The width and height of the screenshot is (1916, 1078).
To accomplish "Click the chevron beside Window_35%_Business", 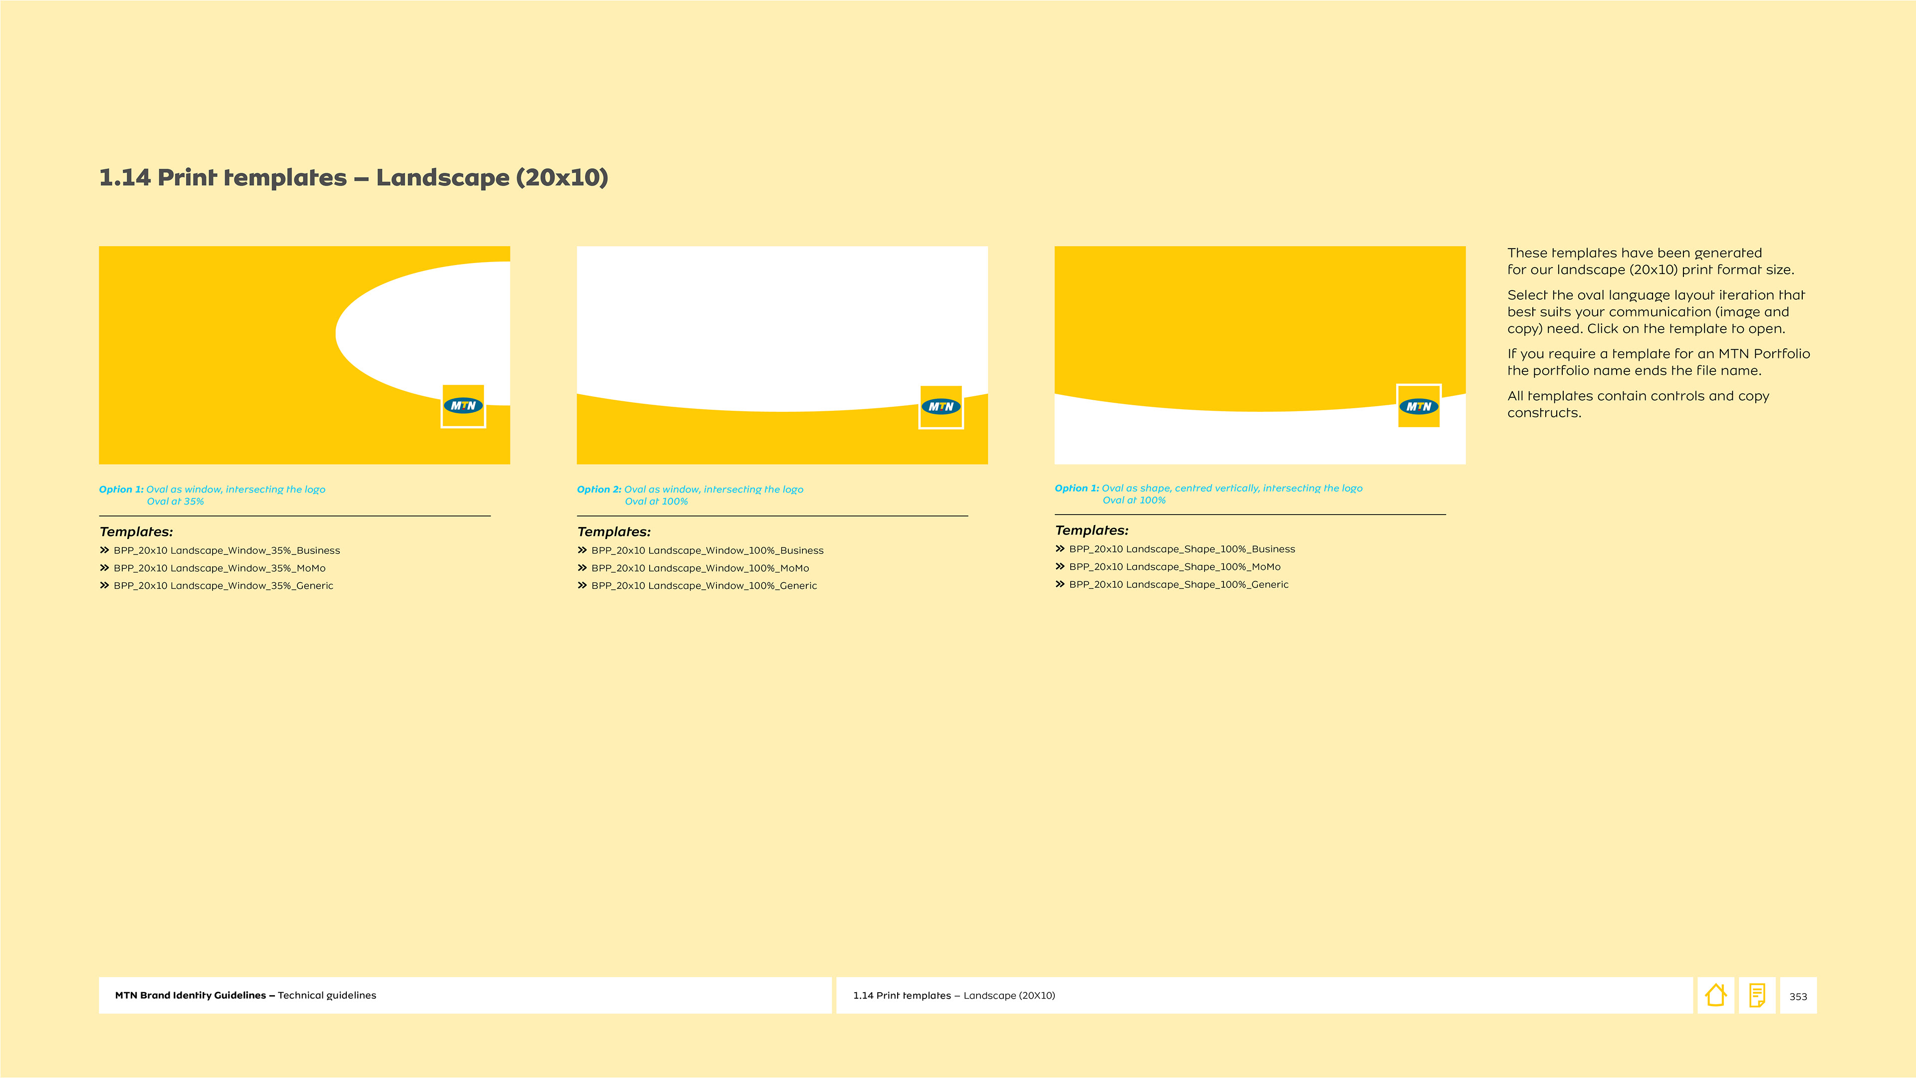I will coord(104,550).
